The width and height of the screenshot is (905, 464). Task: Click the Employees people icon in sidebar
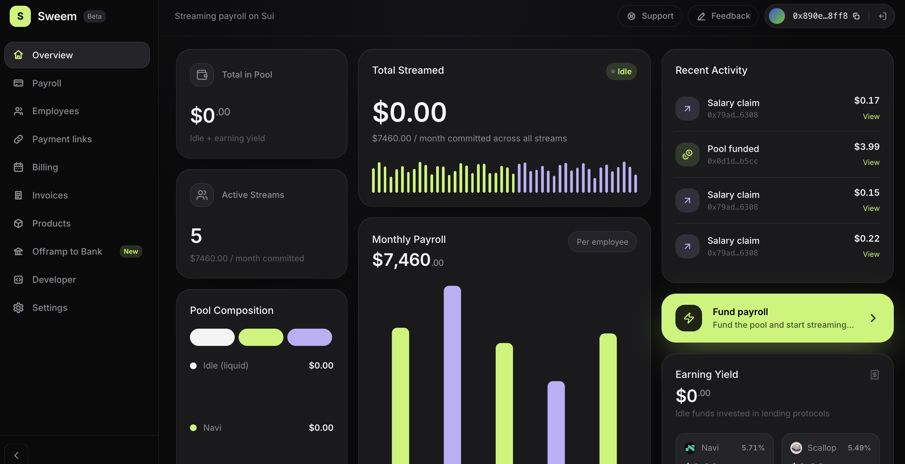(18, 111)
